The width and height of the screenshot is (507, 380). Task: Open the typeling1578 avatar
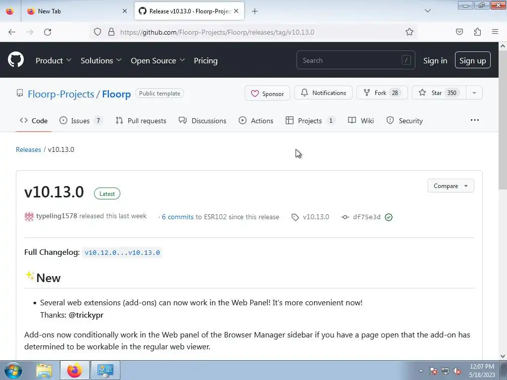click(x=29, y=217)
